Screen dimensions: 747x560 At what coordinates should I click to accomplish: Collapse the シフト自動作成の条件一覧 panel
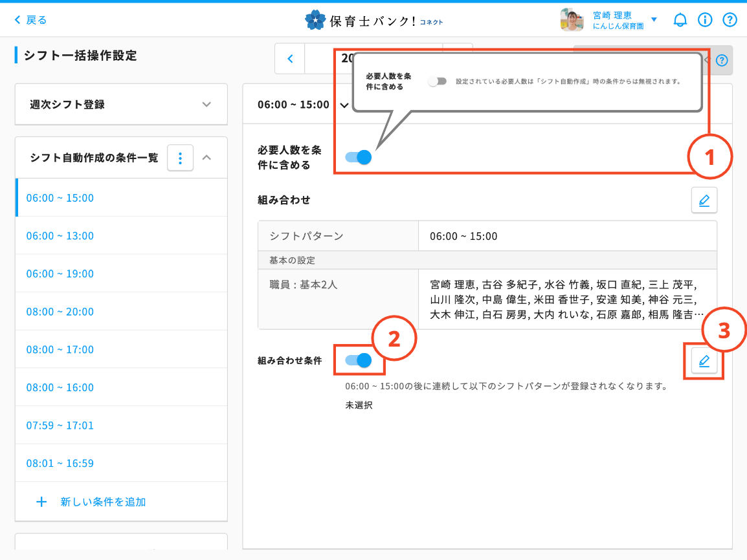(x=207, y=157)
